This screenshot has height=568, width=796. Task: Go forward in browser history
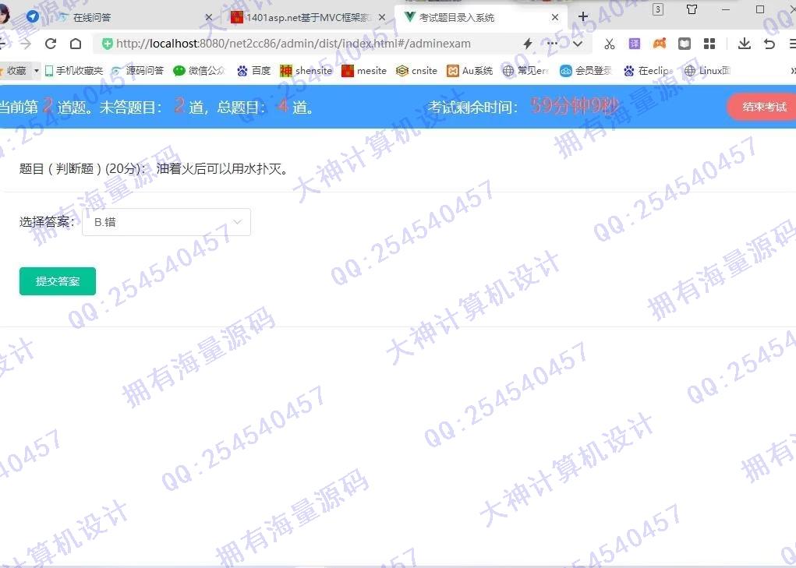tap(26, 44)
